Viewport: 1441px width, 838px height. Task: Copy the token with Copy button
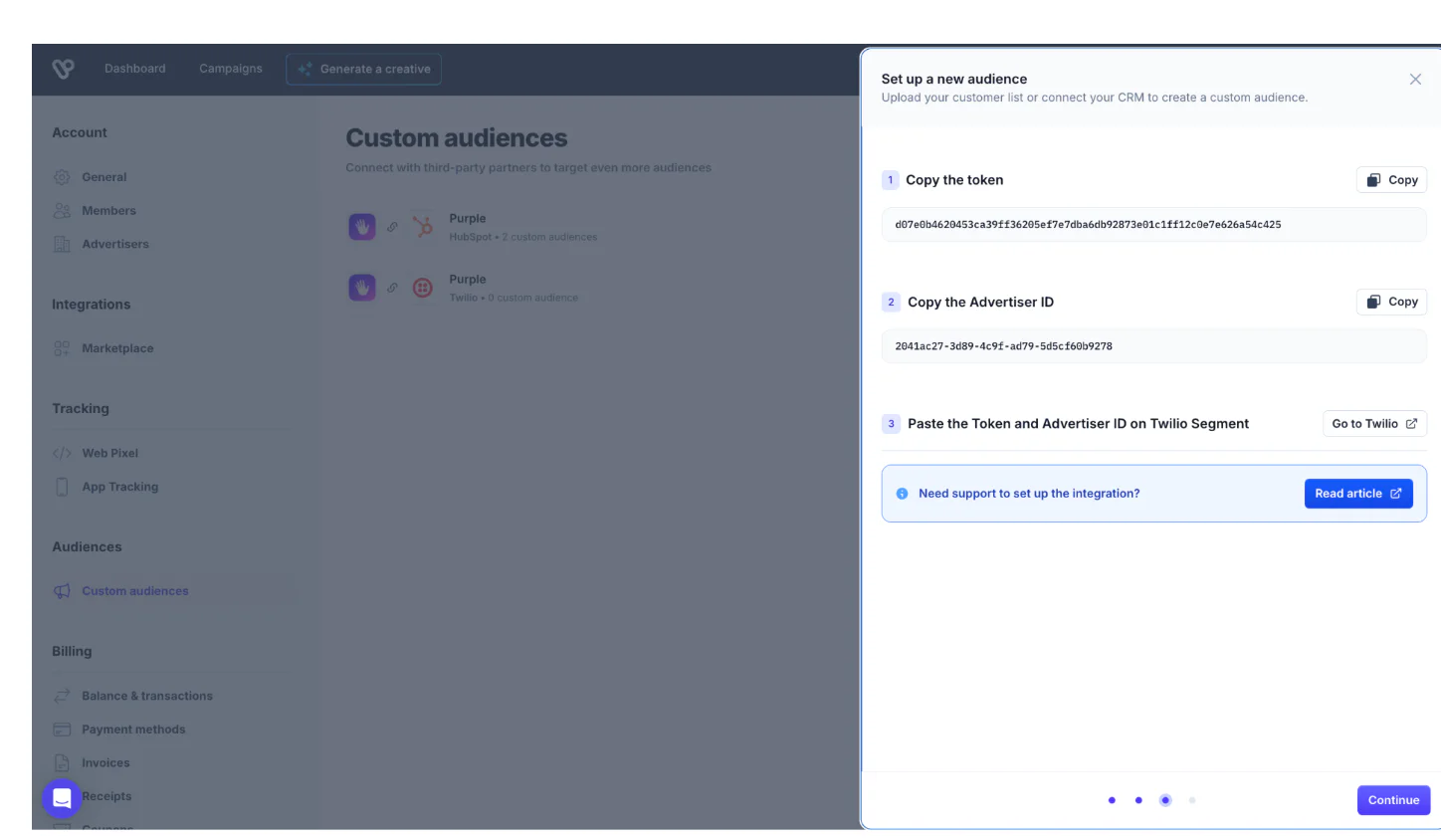(1391, 180)
